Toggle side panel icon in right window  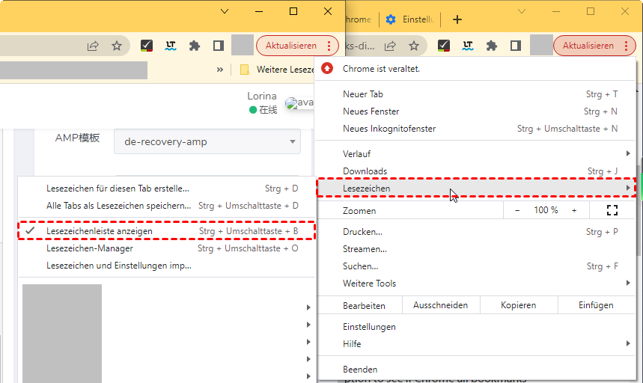coord(516,46)
